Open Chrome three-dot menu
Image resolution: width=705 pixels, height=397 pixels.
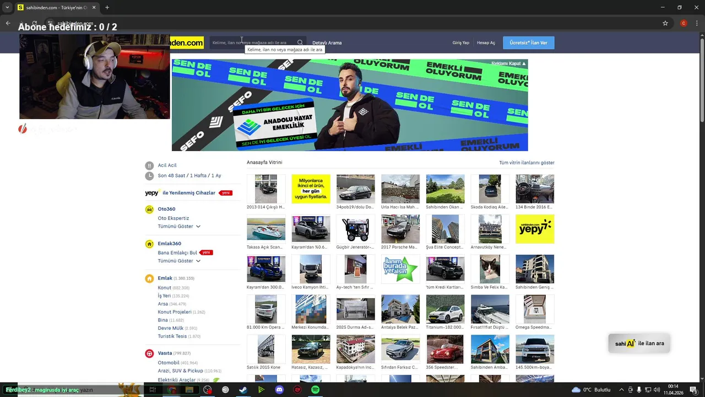pos(696,23)
